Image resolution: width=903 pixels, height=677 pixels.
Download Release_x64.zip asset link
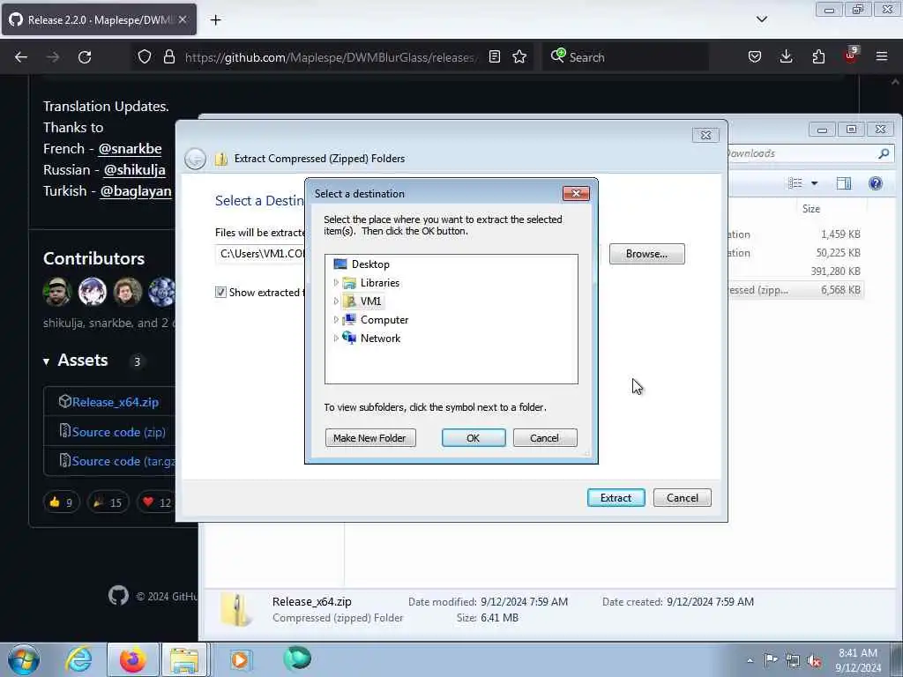pyautogui.click(x=116, y=402)
